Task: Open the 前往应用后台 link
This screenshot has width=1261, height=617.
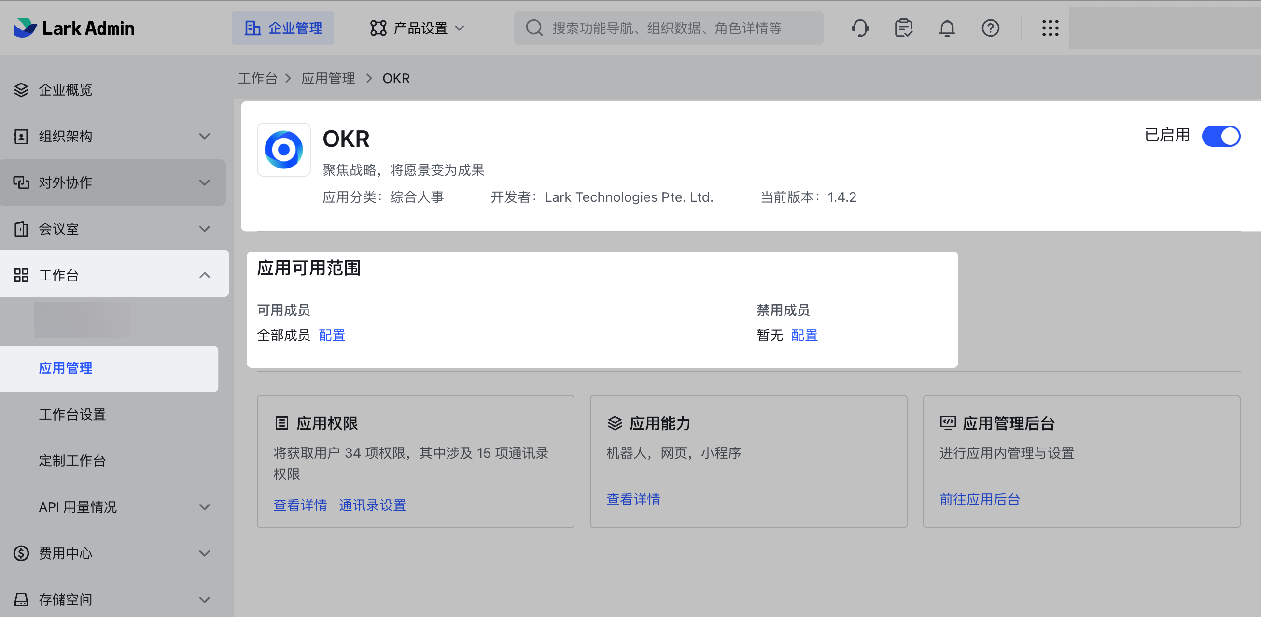Action: point(980,499)
